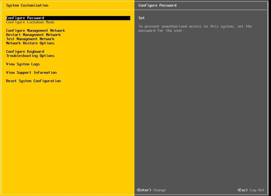Viewport: 271px width, 196px height.
Task: Open Configure Management Network
Action: coord(35,31)
